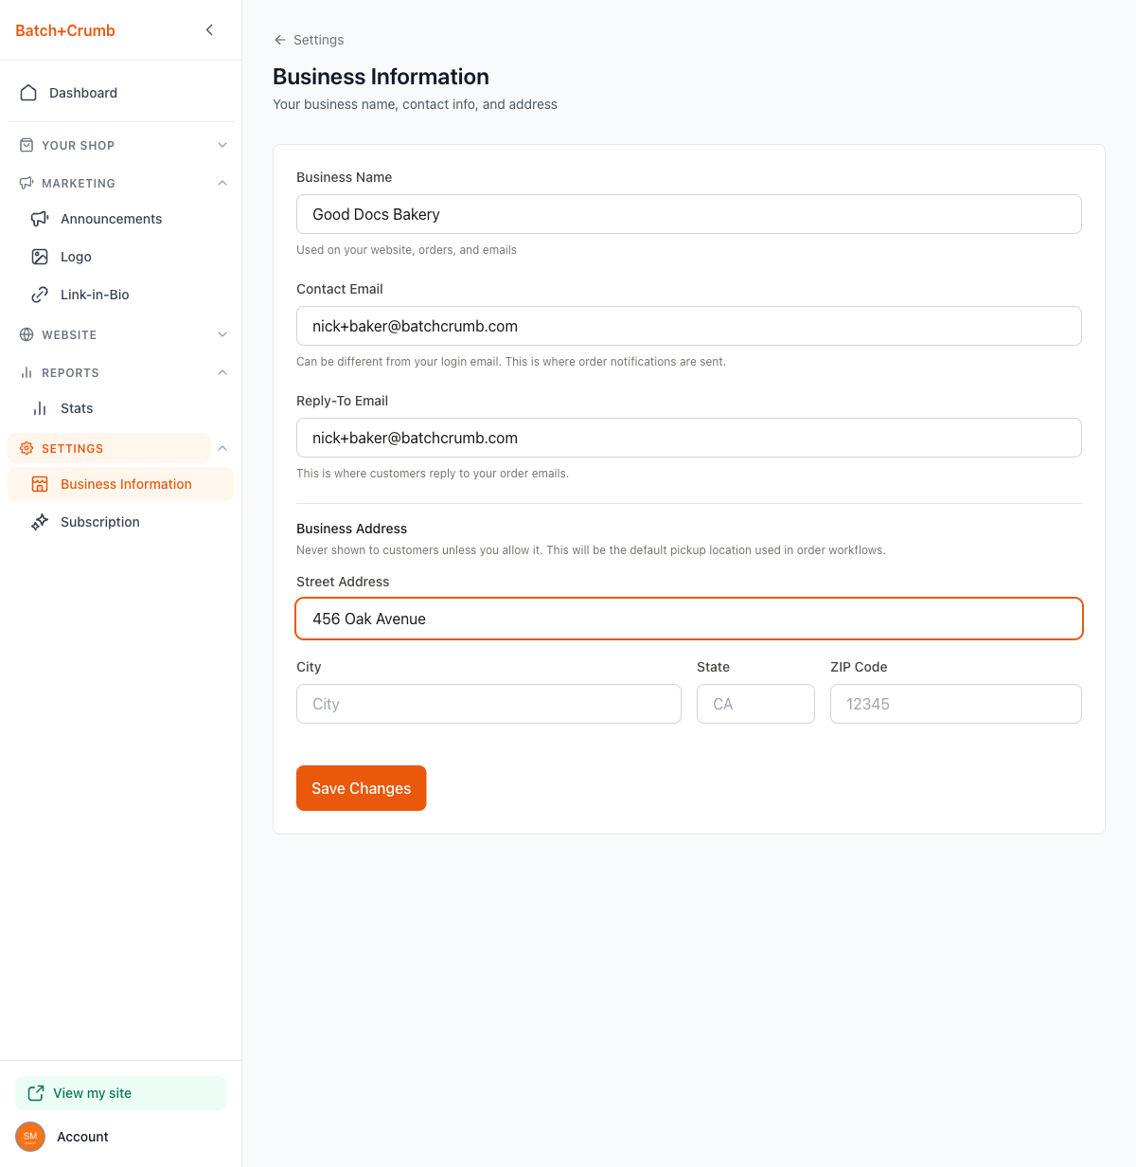Click the Stats bar chart icon
This screenshot has height=1167, width=1136.
40,408
